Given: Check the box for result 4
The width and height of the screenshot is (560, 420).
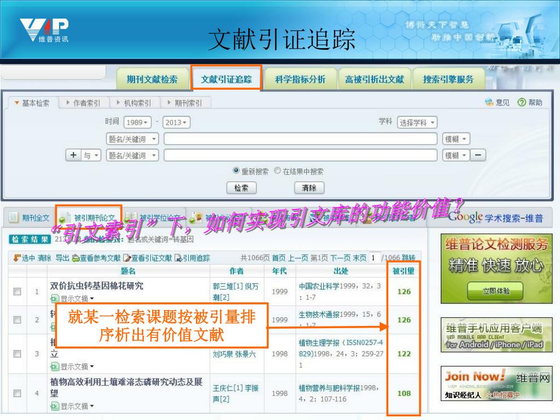Looking at the screenshot, I should pyautogui.click(x=17, y=393).
